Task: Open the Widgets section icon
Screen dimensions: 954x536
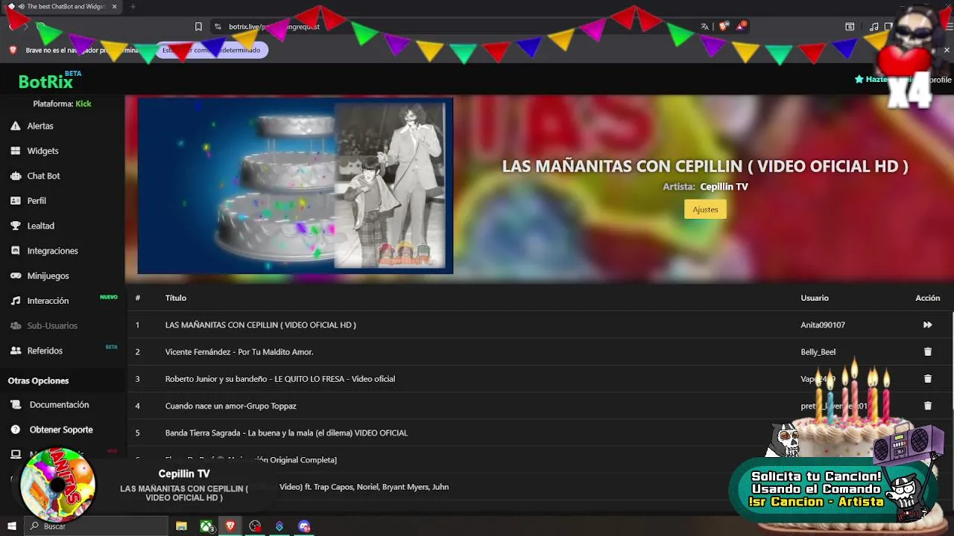Action: click(x=15, y=150)
